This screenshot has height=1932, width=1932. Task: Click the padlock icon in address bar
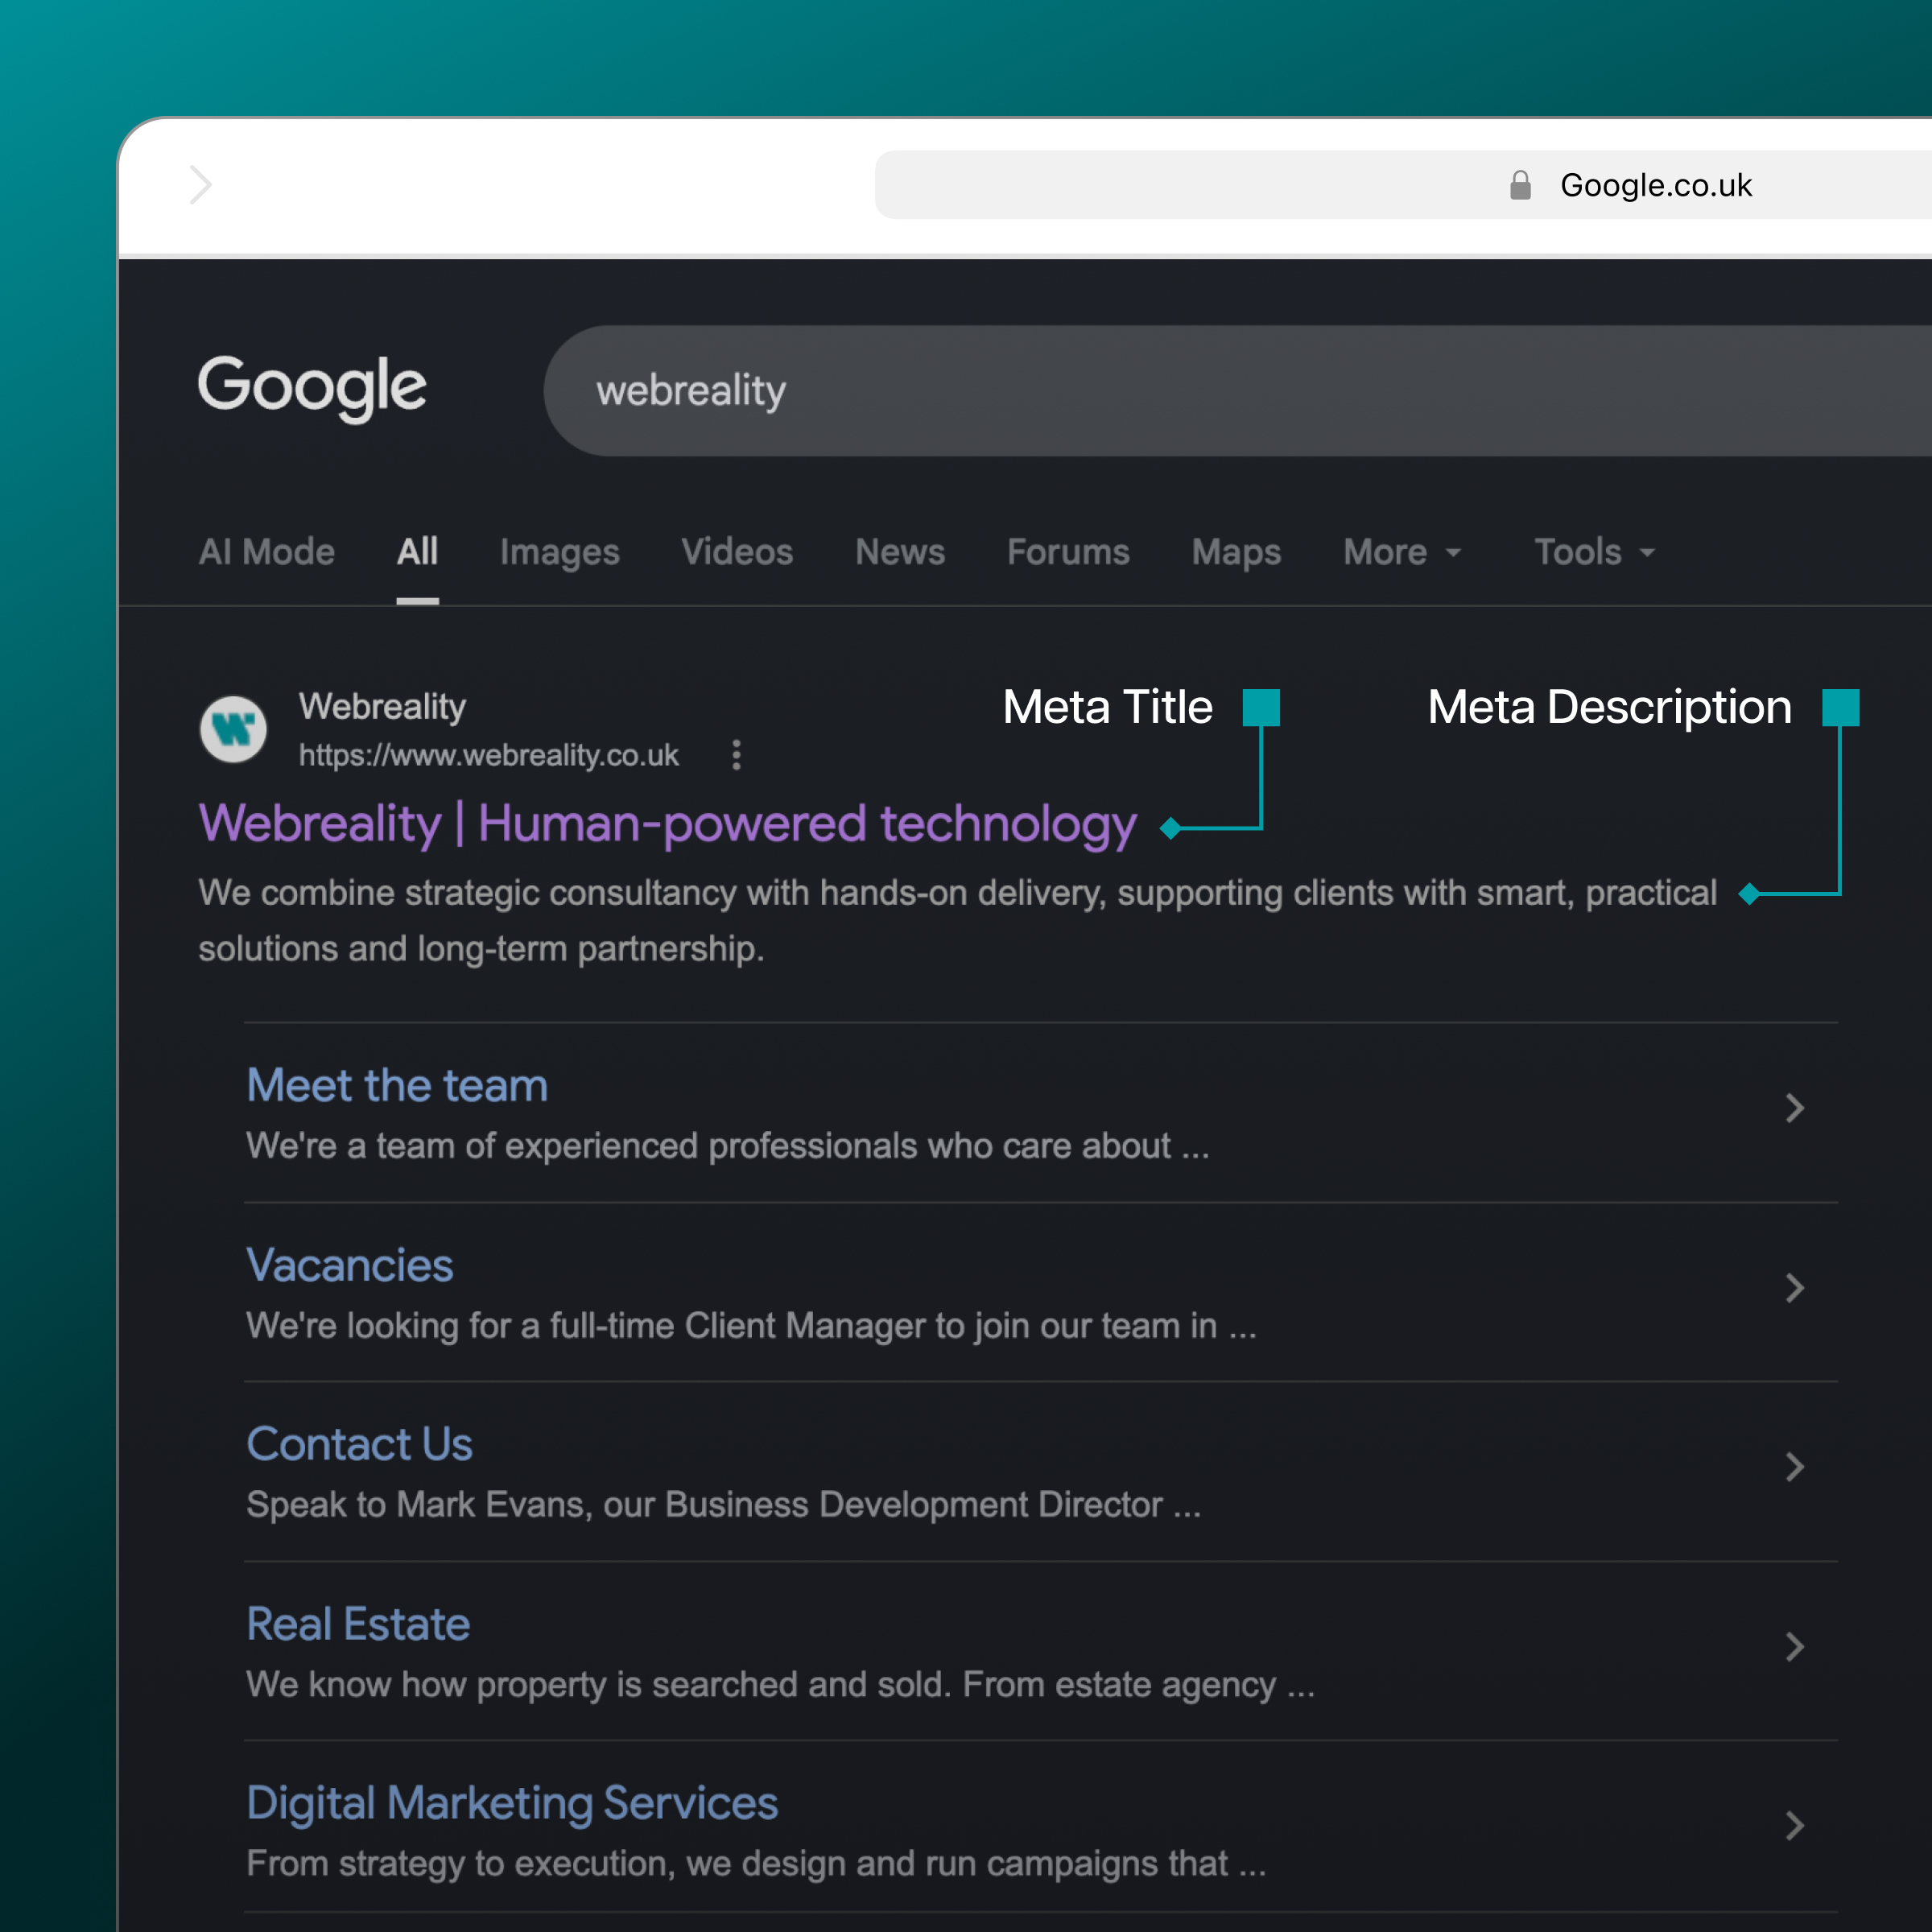click(1520, 185)
